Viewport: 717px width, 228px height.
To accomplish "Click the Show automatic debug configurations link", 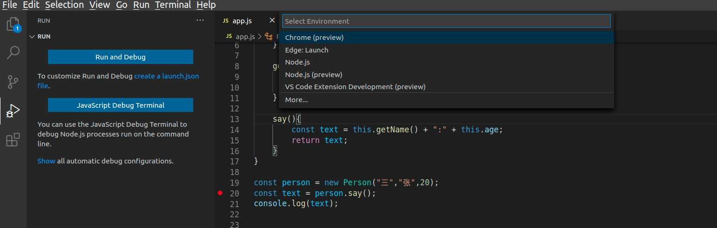I will [46, 161].
